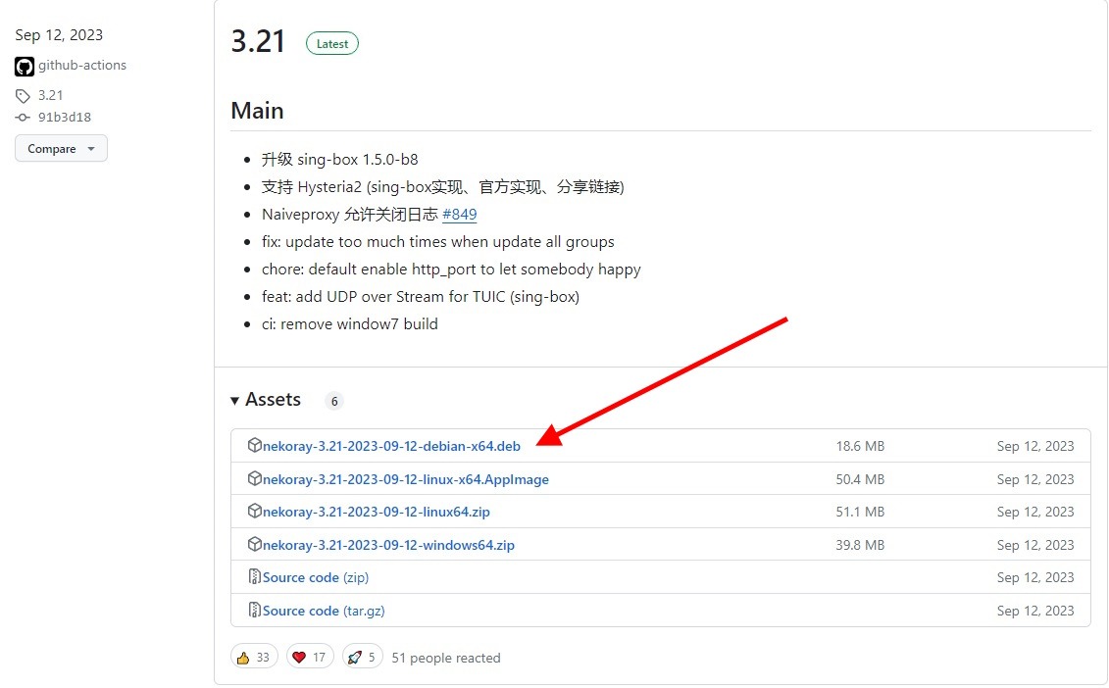1109x688 pixels.
Task: Download nekoray-3.21-2023-09-12-debian-x64.deb
Action: 391,446
